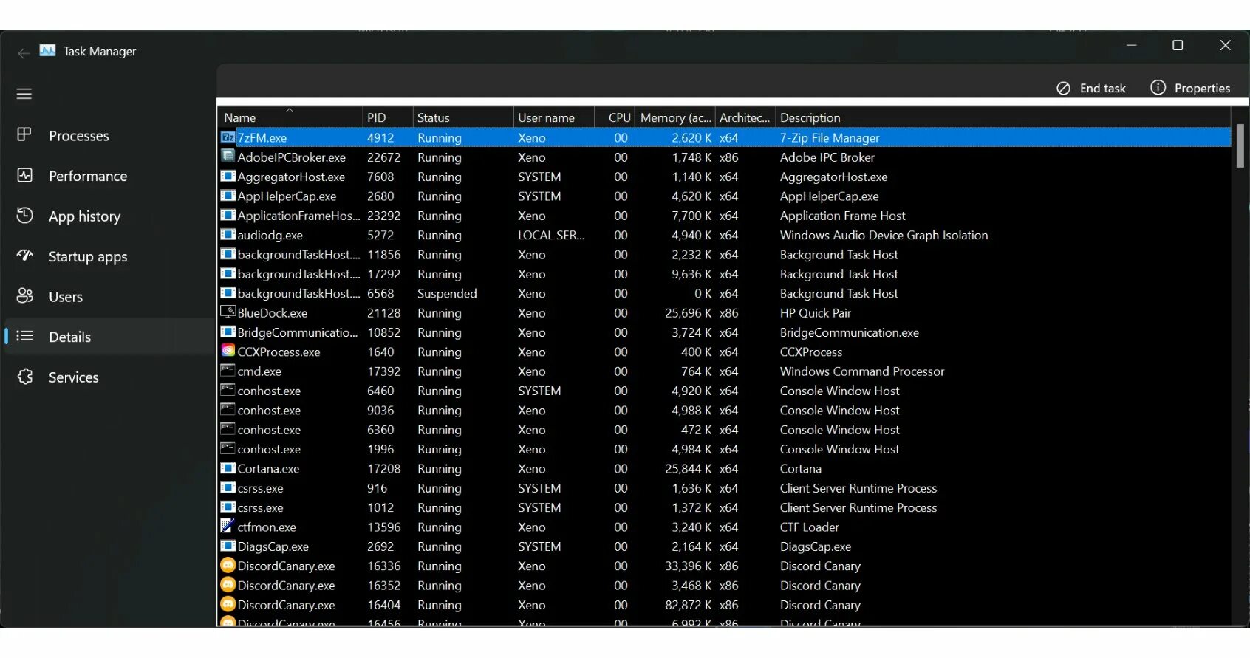The width and height of the screenshot is (1250, 658).
Task: Sort by the Memory column header
Action: [x=675, y=117]
